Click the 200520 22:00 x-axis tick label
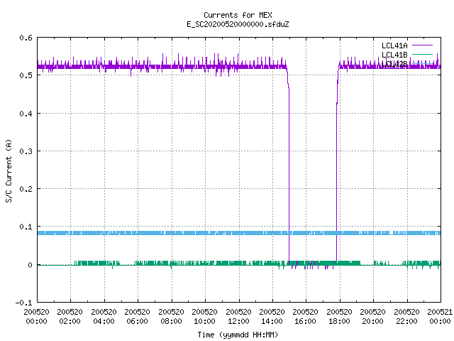The width and height of the screenshot is (454, 341). click(406, 317)
